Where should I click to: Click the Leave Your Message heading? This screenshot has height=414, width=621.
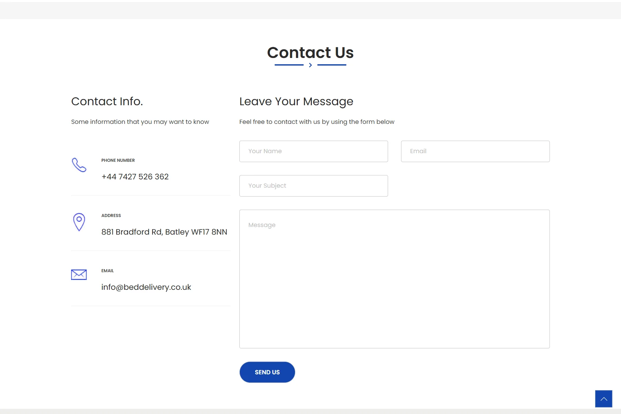click(296, 101)
